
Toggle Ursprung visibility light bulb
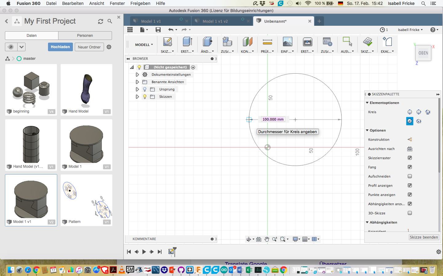pos(145,89)
